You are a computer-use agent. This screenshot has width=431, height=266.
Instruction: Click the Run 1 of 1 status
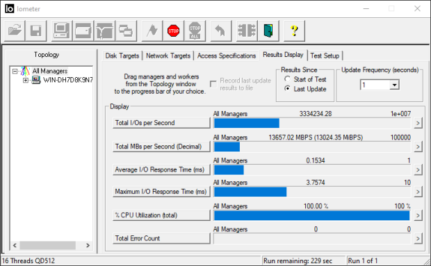363,260
